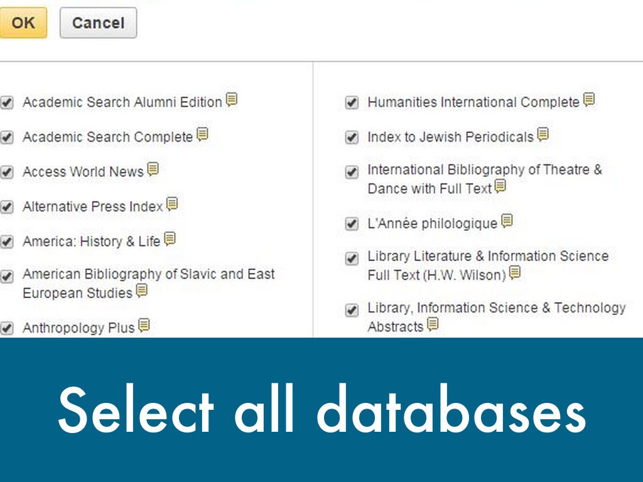The width and height of the screenshot is (643, 482).
Task: Uncheck Academic Search Alumni Edition checkbox
Action: tap(7, 103)
